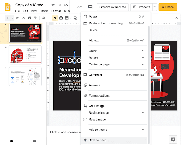Open the zoom level dropdown arrow
181x145 pixels.
[x=48, y=18]
